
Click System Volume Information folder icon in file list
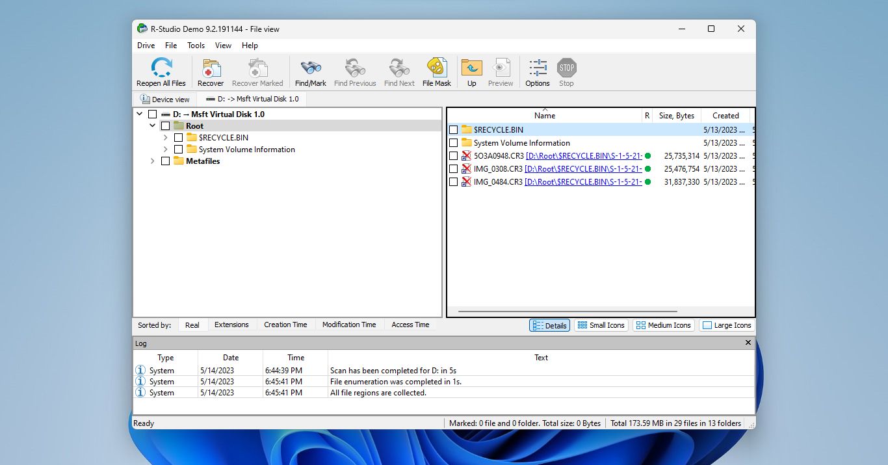click(466, 142)
